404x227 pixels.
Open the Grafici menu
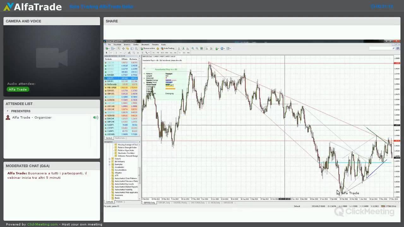(135, 44)
